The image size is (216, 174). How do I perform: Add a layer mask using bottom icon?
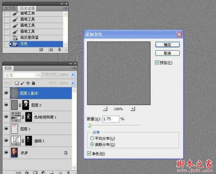click(x=35, y=172)
